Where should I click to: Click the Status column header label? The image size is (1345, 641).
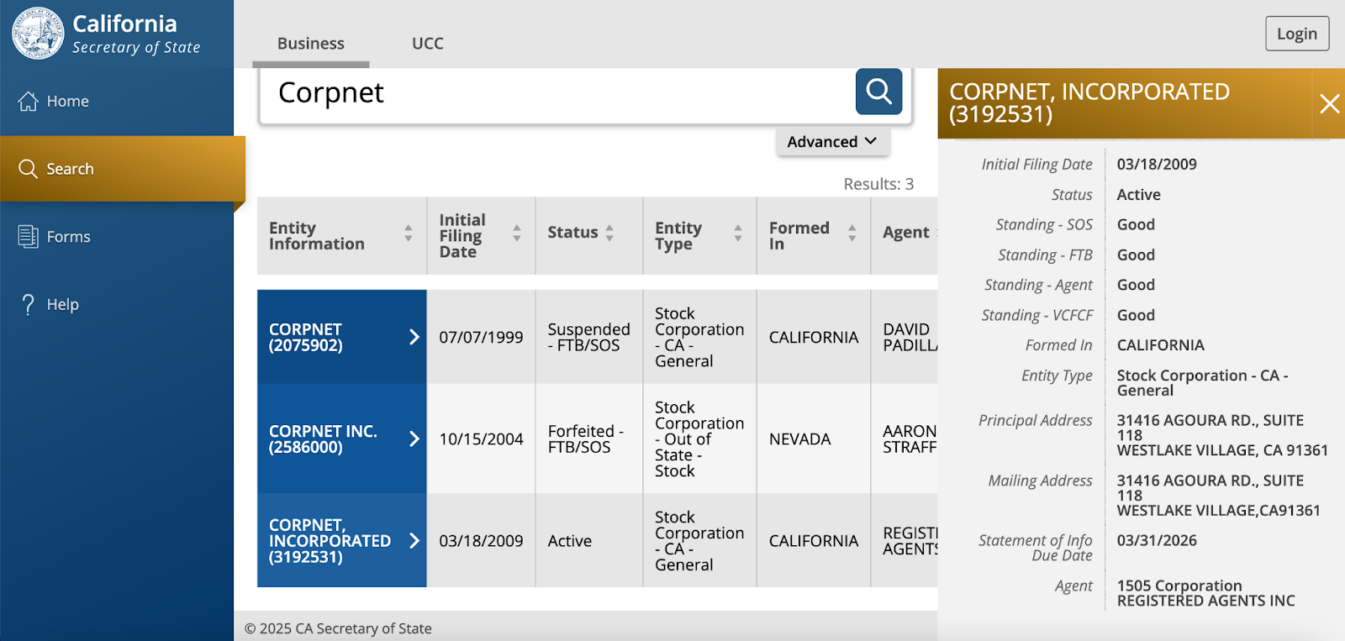(x=572, y=233)
